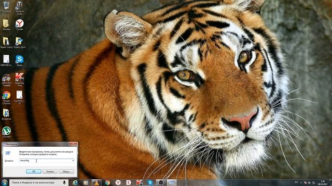Click the language indicator in system tray

point(296,182)
